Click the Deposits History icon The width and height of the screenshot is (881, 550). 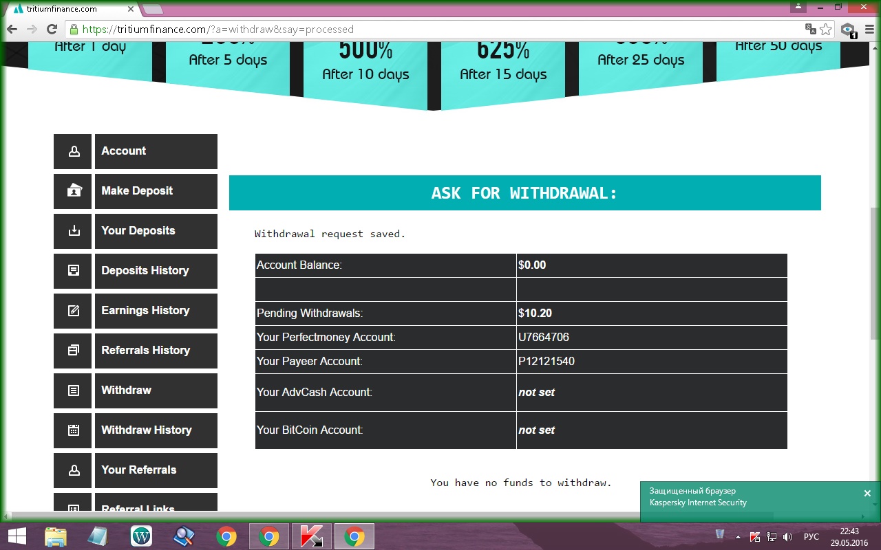73,272
